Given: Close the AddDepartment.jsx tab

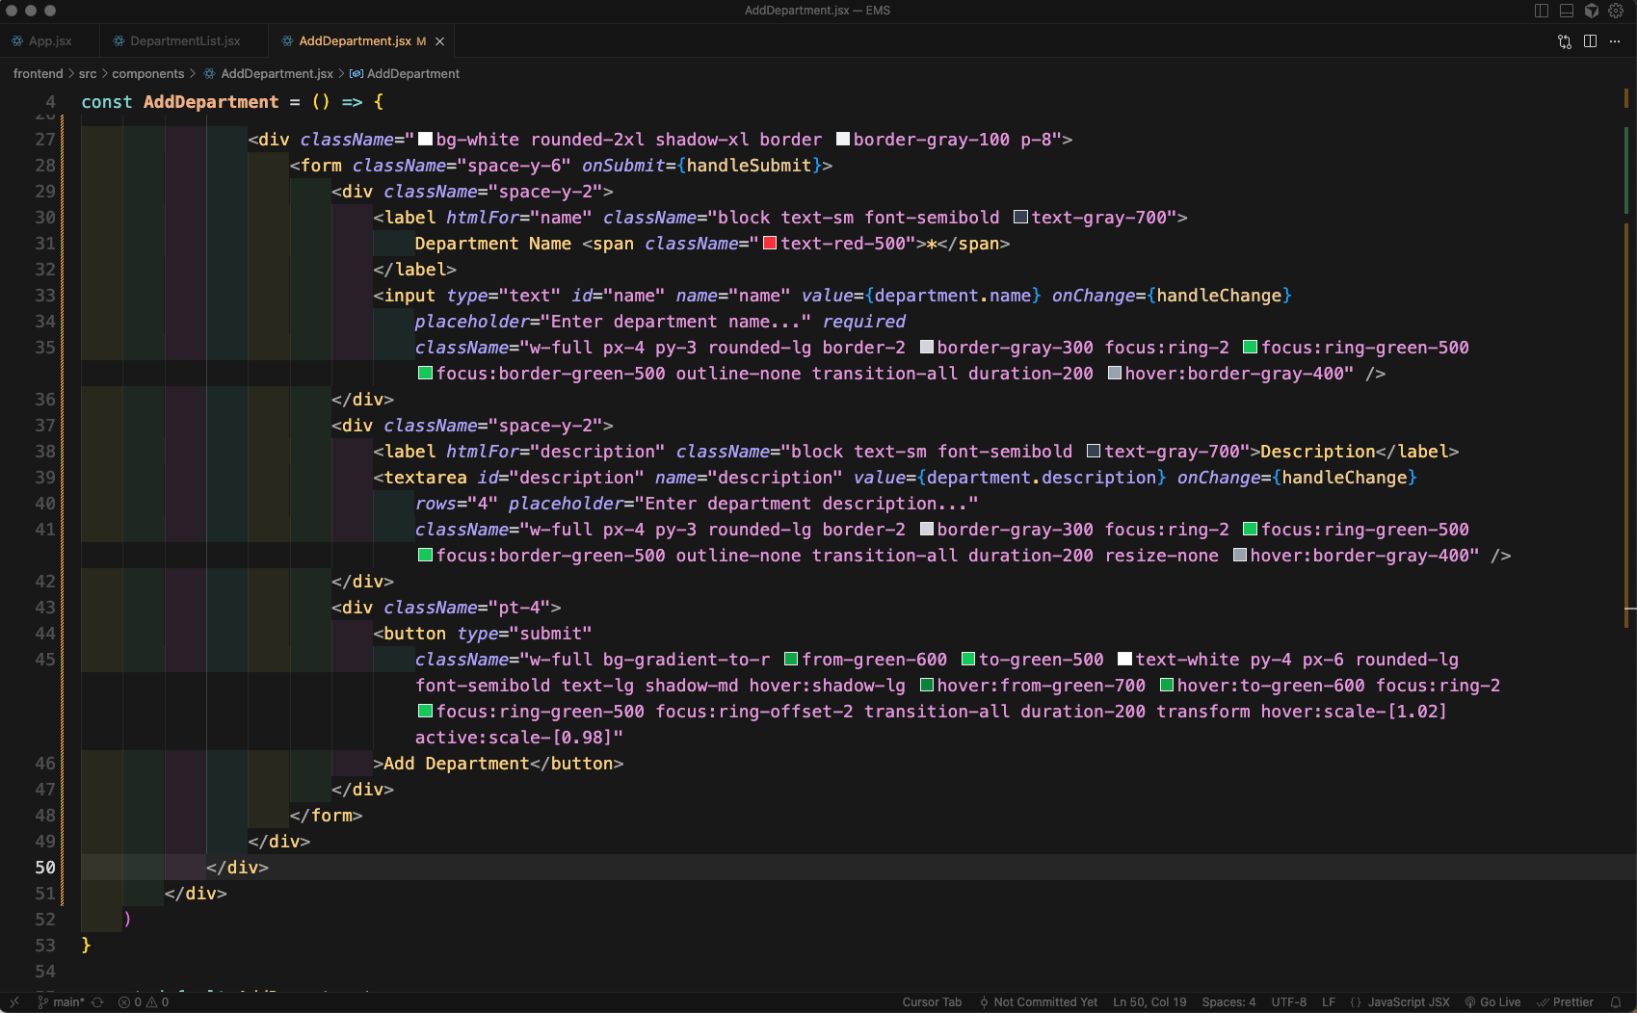Looking at the screenshot, I should click(x=439, y=41).
